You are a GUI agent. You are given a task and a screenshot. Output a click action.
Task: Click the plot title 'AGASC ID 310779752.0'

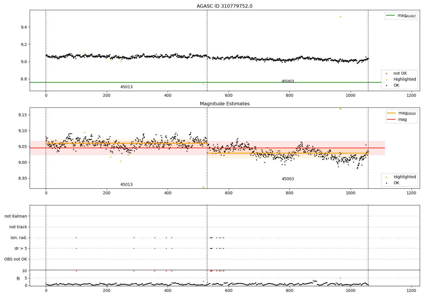tap(224, 6)
